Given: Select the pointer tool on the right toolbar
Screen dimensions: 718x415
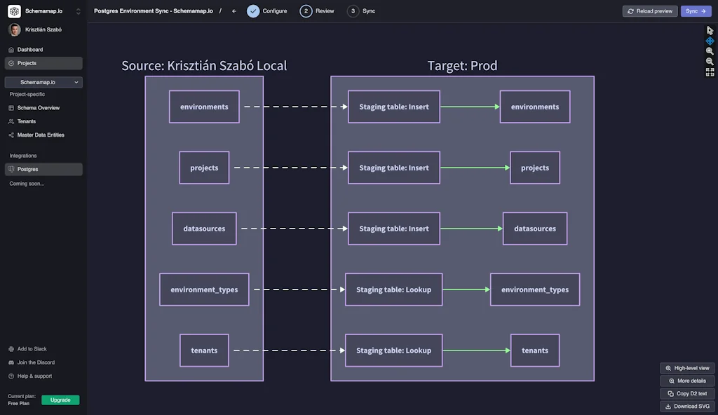Looking at the screenshot, I should 710,29.
